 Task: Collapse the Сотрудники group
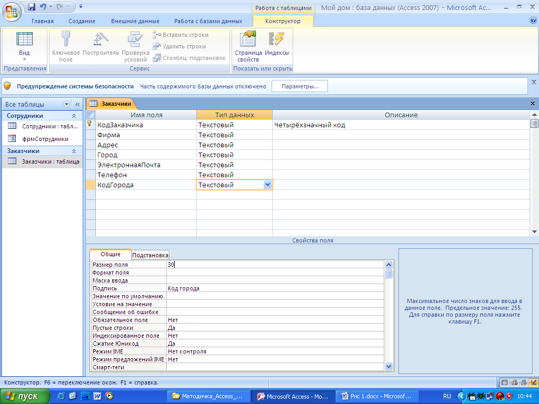(x=74, y=116)
